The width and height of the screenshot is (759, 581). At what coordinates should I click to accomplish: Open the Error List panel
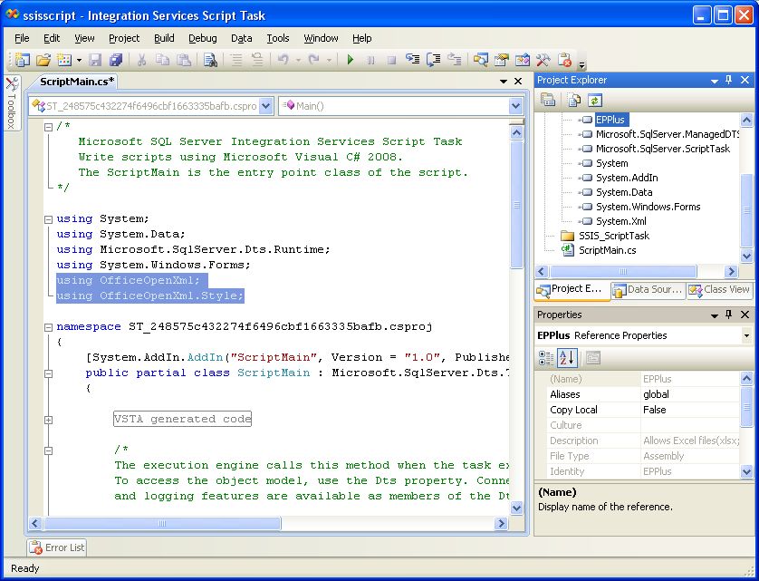[57, 547]
